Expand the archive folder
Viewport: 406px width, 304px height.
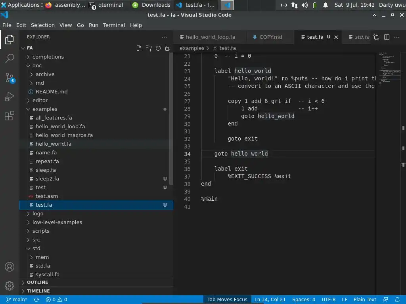pos(96,74)
